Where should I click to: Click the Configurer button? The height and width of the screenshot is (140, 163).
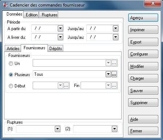(x=143, y=54)
